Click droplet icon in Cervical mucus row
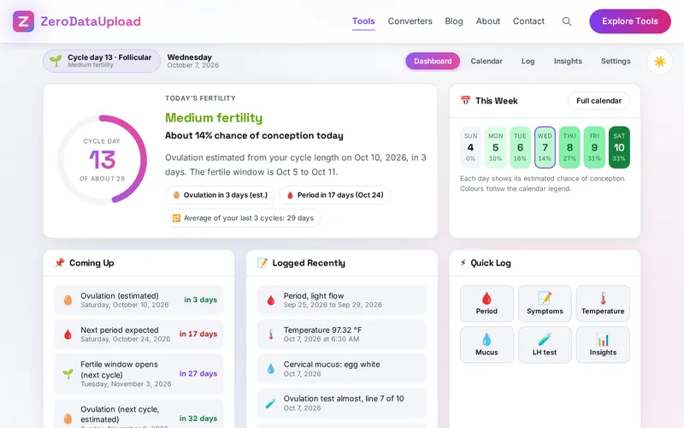 [x=271, y=369]
